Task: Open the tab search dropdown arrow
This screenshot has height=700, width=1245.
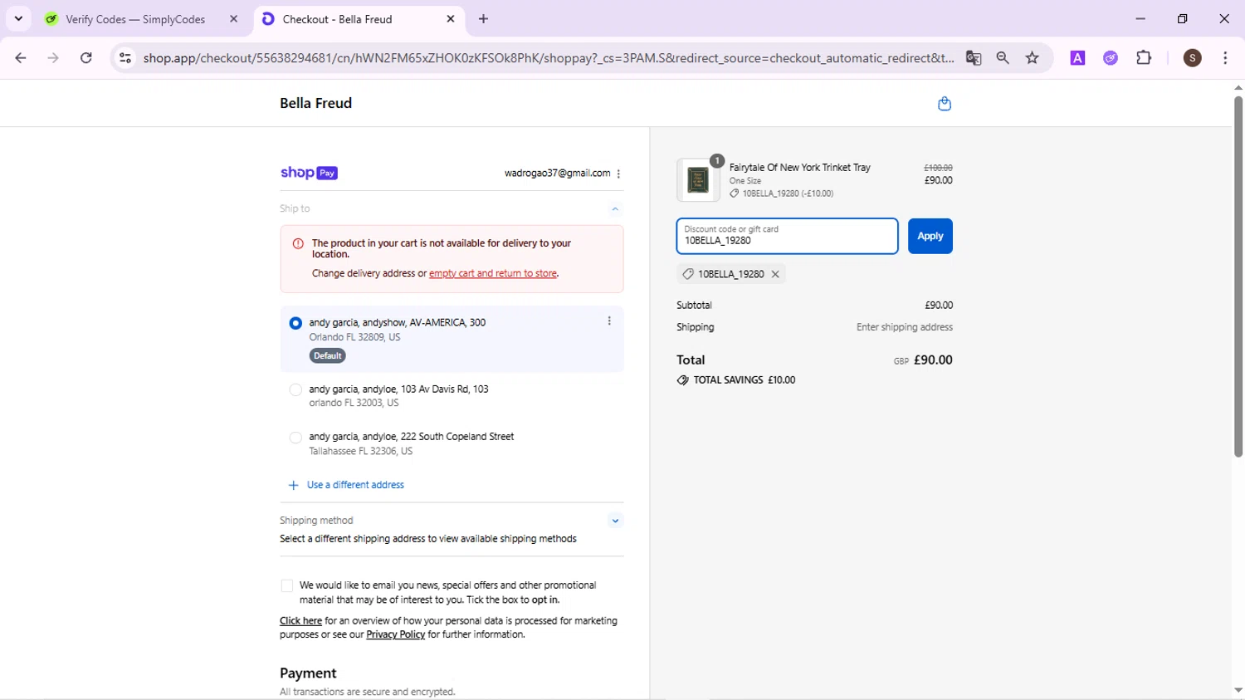Action: point(18,19)
